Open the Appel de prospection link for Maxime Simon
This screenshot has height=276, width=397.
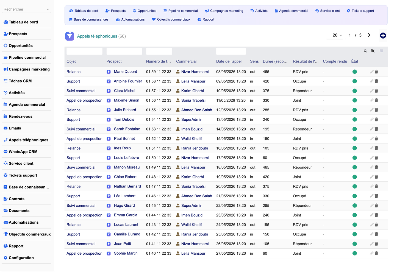[84, 101]
